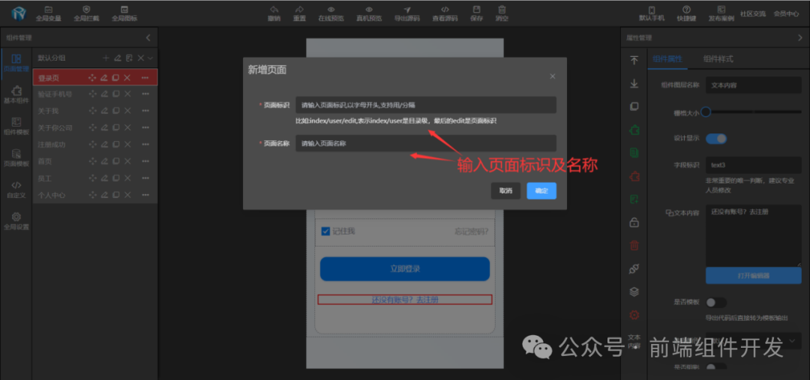Open 真机预览 device preview

click(x=369, y=13)
